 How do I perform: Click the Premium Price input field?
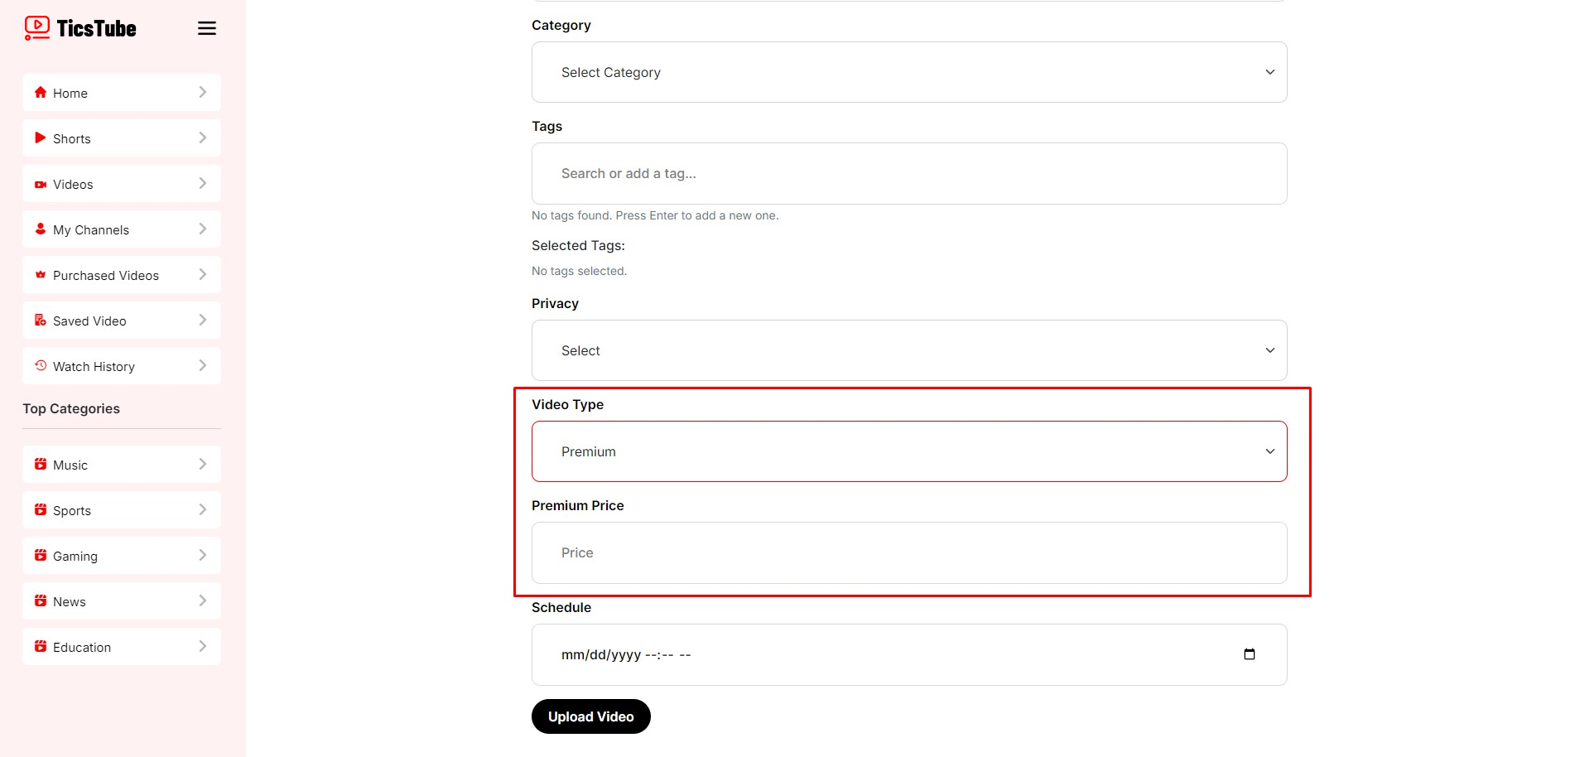coord(908,552)
